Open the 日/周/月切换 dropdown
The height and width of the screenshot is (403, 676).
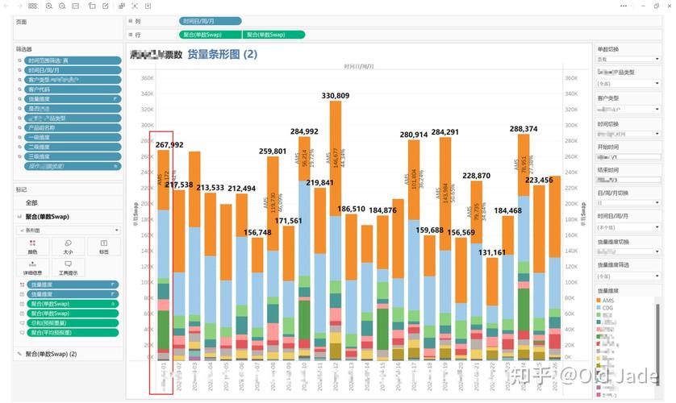click(x=628, y=202)
